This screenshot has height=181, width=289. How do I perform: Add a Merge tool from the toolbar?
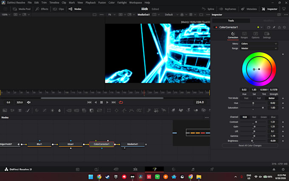(x=69, y=110)
